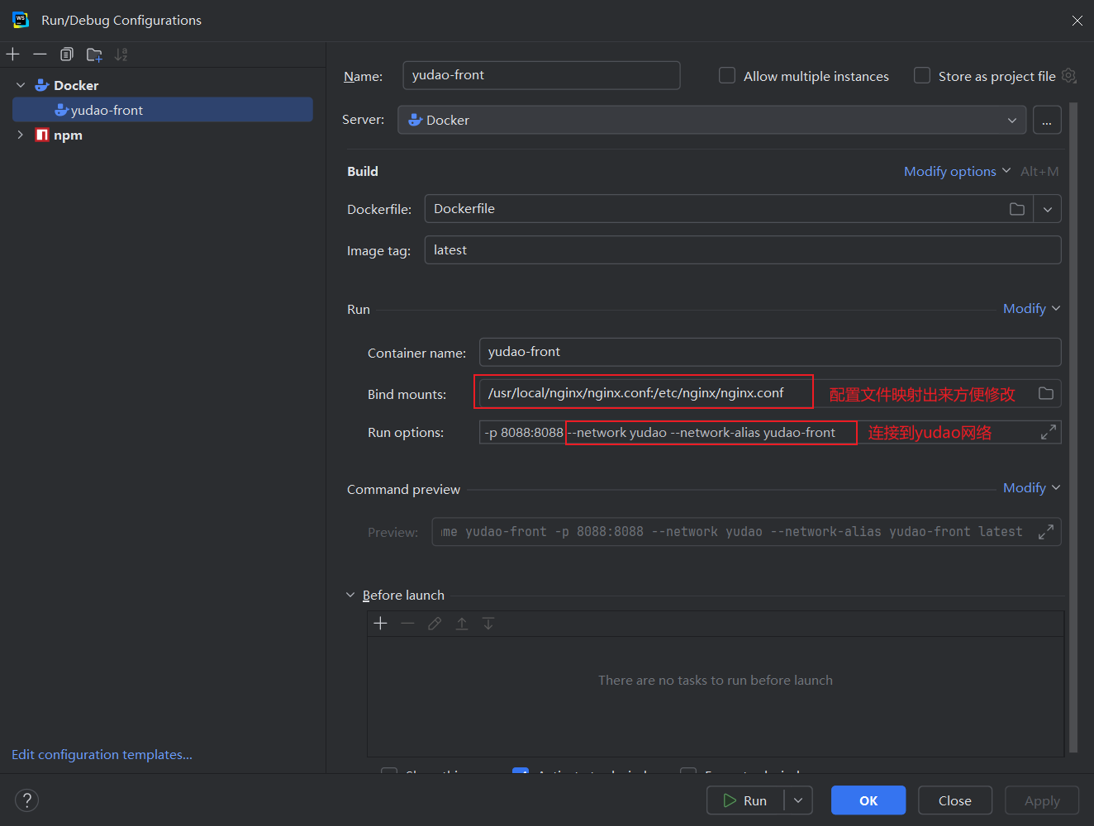
Task: Browse for bind mounts folder
Action: (1046, 393)
